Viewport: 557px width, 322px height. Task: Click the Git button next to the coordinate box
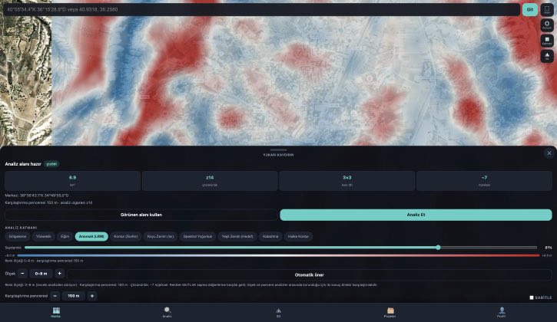point(529,9)
